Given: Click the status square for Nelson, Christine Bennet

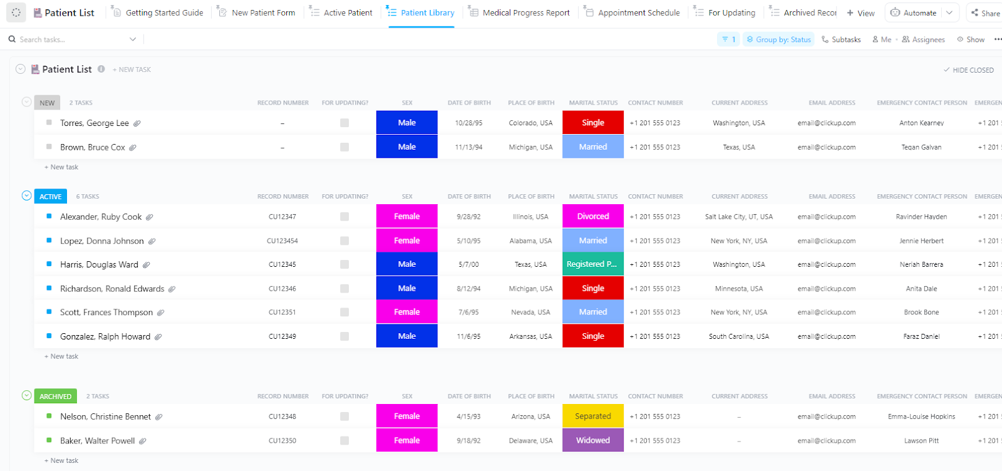Looking at the screenshot, I should pyautogui.click(x=49, y=416).
